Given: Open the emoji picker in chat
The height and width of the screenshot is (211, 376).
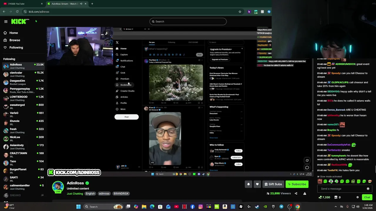Looking at the screenshot, I should pyautogui.click(x=368, y=189).
